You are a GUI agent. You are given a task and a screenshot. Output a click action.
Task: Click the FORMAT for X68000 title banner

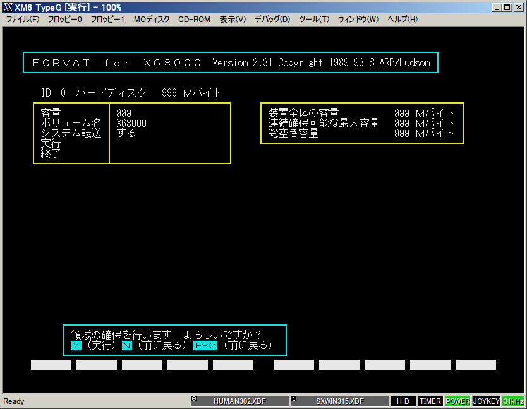tap(231, 62)
